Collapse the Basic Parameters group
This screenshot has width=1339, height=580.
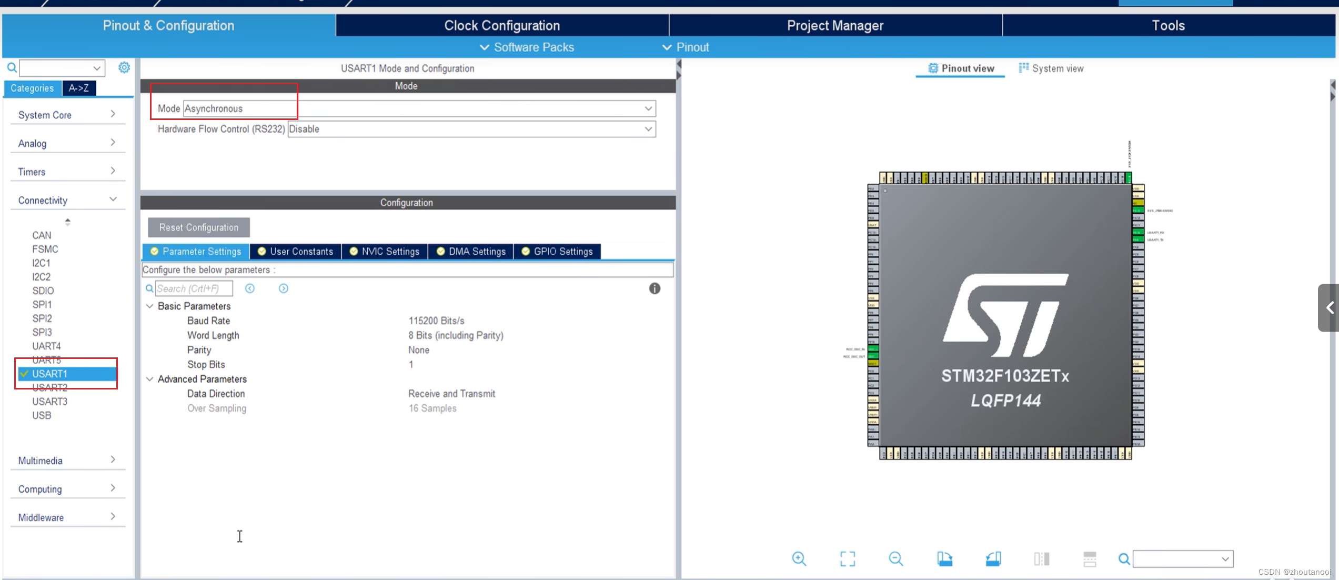click(150, 306)
